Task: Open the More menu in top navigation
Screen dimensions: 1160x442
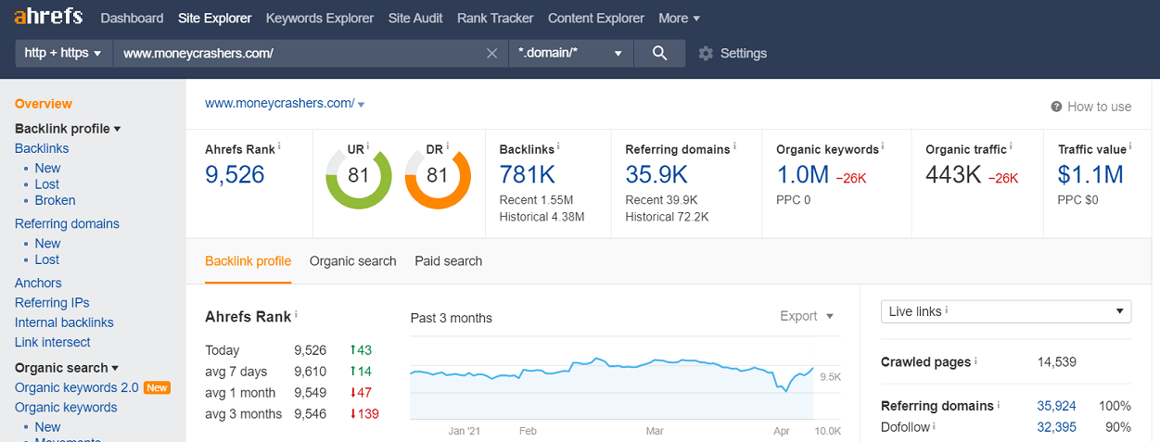Action: 679,18
